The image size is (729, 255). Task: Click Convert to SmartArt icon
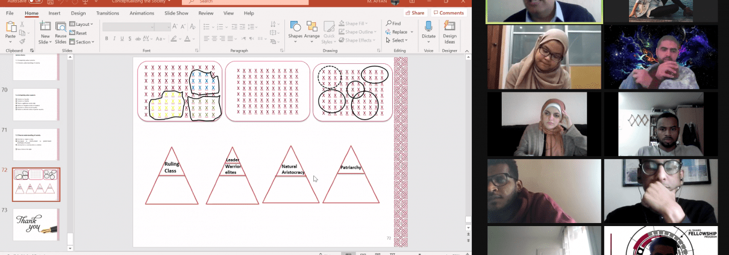273,42
